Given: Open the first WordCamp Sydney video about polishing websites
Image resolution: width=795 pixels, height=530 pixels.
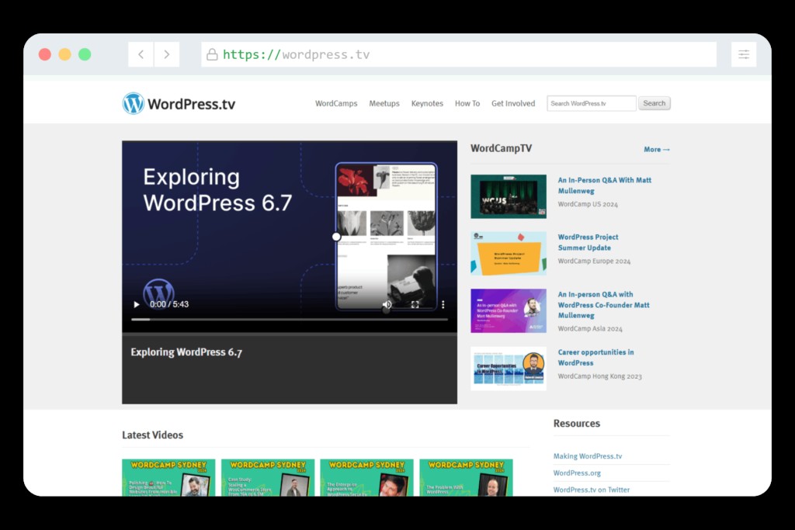Looking at the screenshot, I should coord(168,477).
